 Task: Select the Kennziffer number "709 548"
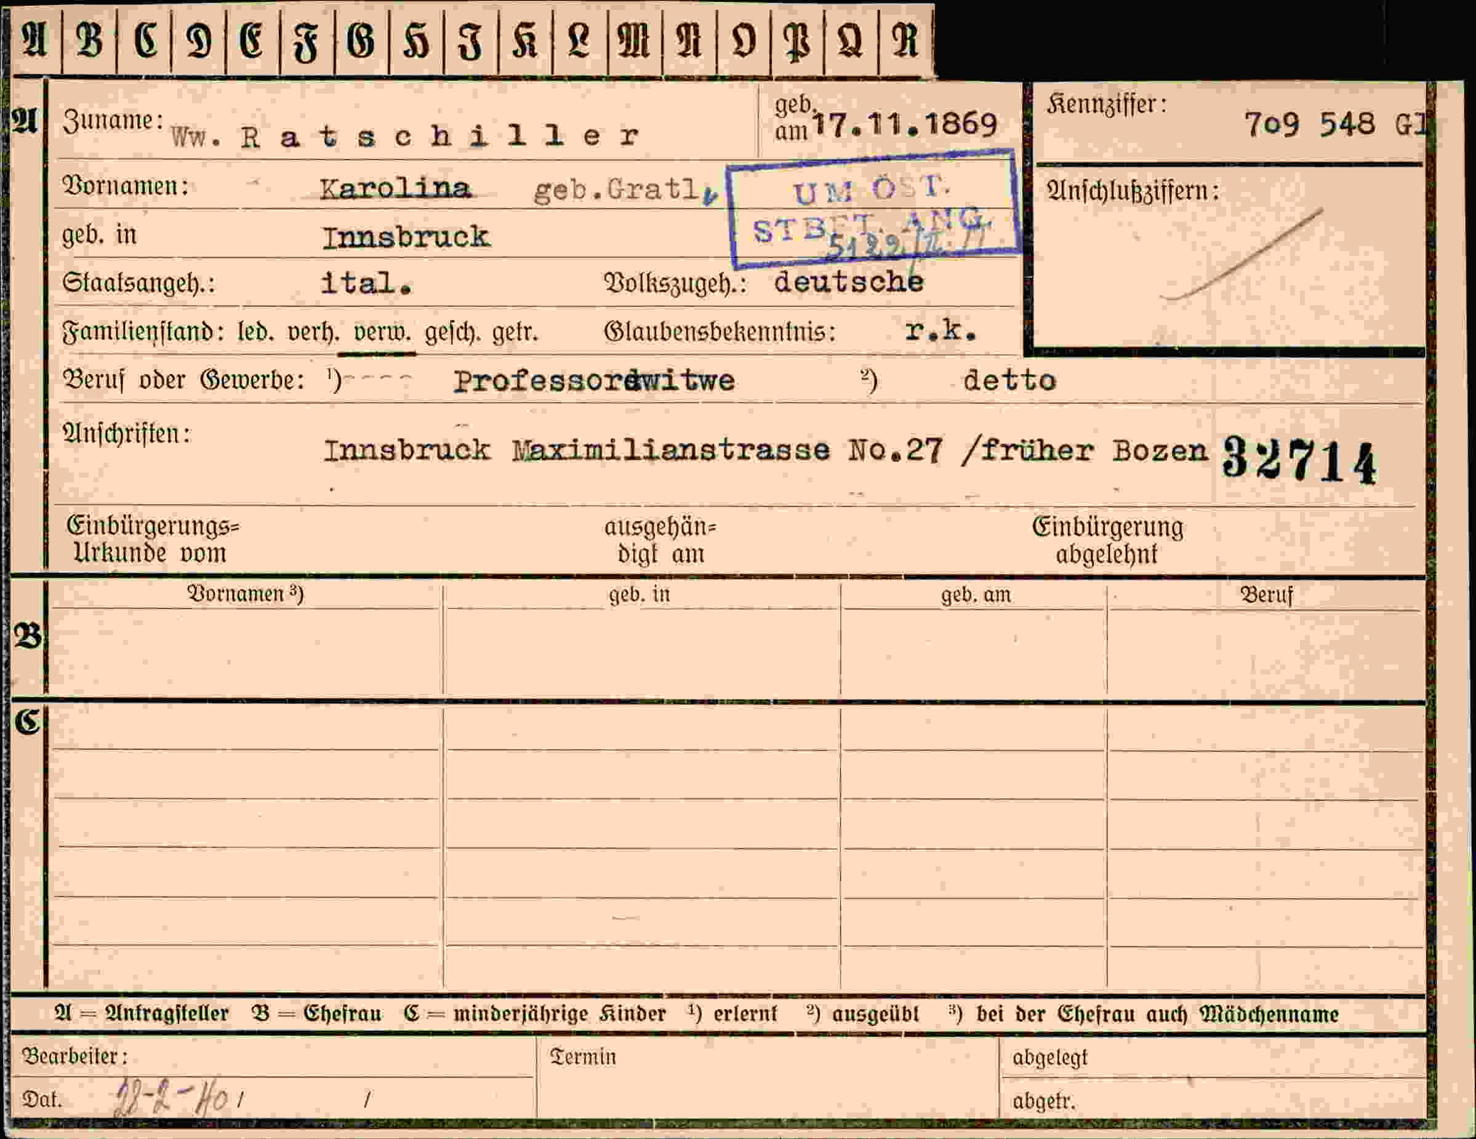point(1309,124)
